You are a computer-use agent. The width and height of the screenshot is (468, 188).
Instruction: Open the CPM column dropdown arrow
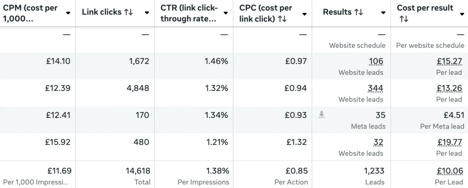pos(68,13)
